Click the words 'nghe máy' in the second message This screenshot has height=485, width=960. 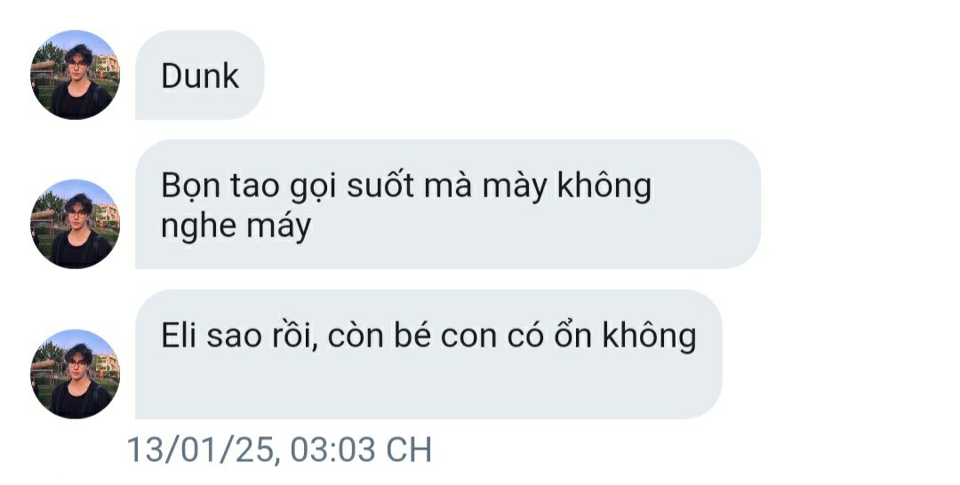236,226
